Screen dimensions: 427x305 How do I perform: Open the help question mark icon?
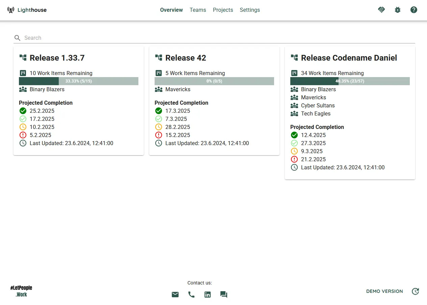pyautogui.click(x=414, y=10)
